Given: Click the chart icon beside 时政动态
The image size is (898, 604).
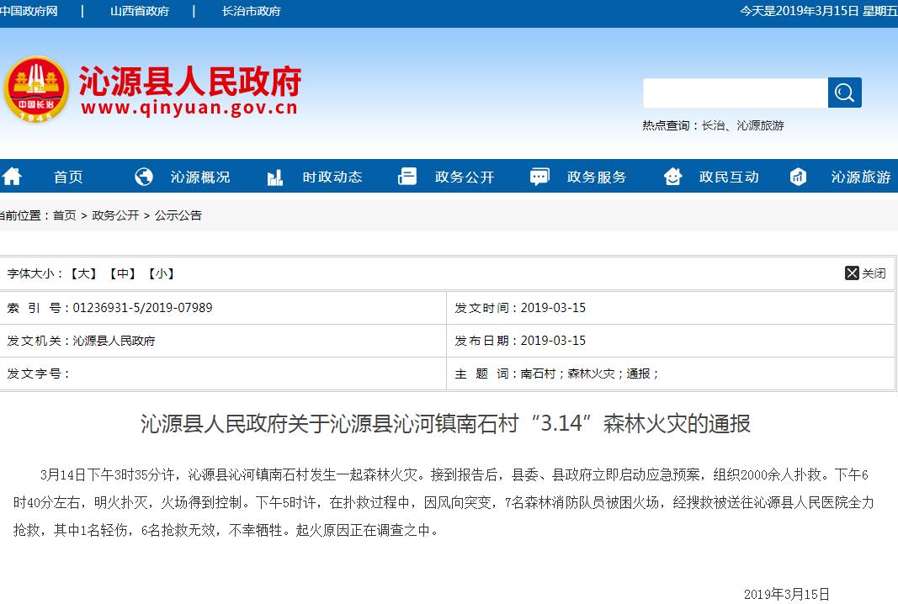Looking at the screenshot, I should (275, 177).
